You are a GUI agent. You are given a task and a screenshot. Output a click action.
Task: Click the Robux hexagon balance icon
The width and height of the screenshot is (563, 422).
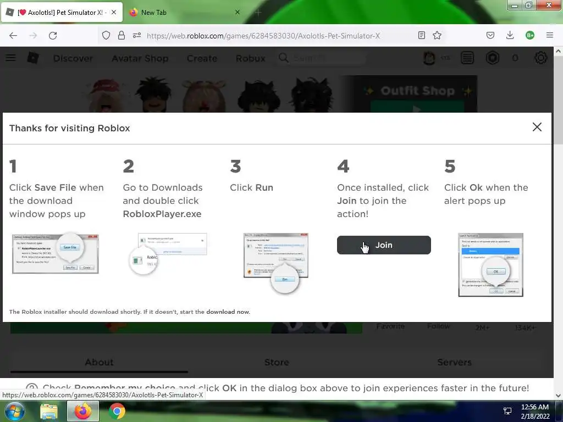point(493,58)
